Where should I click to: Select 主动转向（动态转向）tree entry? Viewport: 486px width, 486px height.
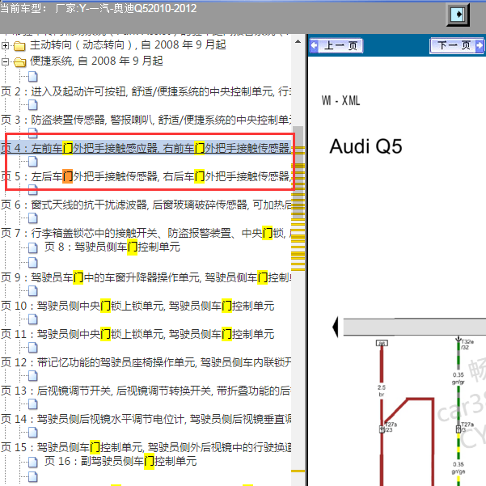[x=128, y=45]
